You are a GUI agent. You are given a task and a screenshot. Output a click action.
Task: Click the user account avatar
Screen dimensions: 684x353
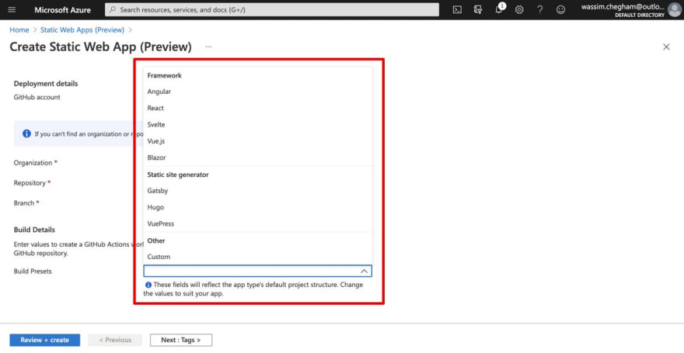[x=675, y=9]
